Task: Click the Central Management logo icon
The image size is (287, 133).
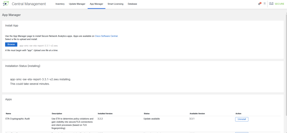Action: [6, 4]
